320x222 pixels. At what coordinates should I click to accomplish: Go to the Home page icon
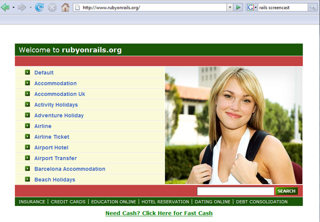click(x=65, y=7)
